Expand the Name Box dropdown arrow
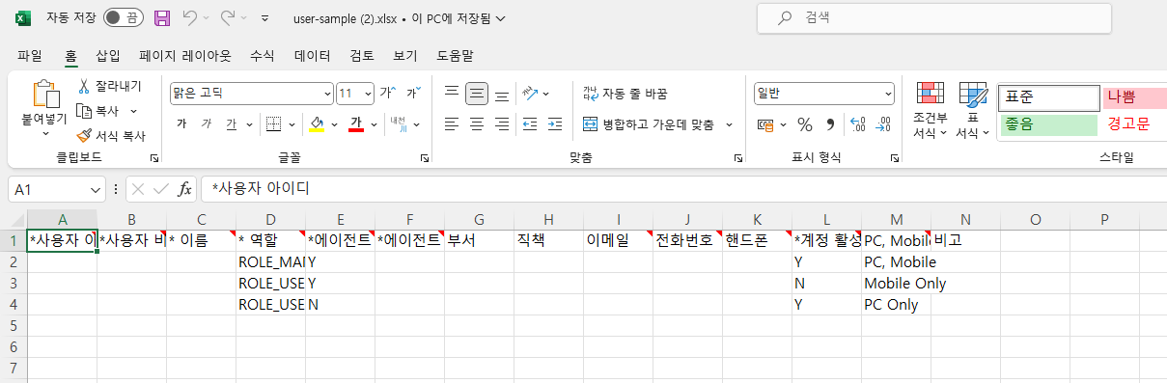 coord(95,190)
